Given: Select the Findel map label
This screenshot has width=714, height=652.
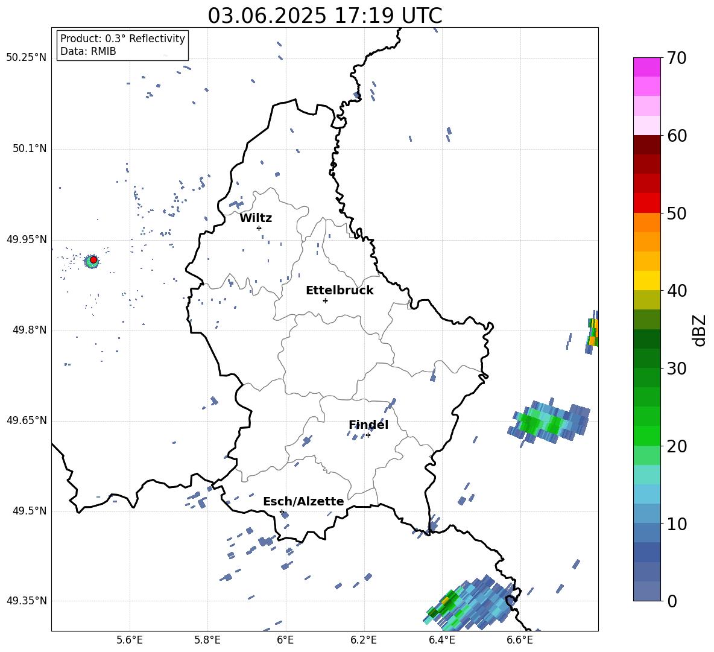Looking at the screenshot, I should tap(368, 425).
